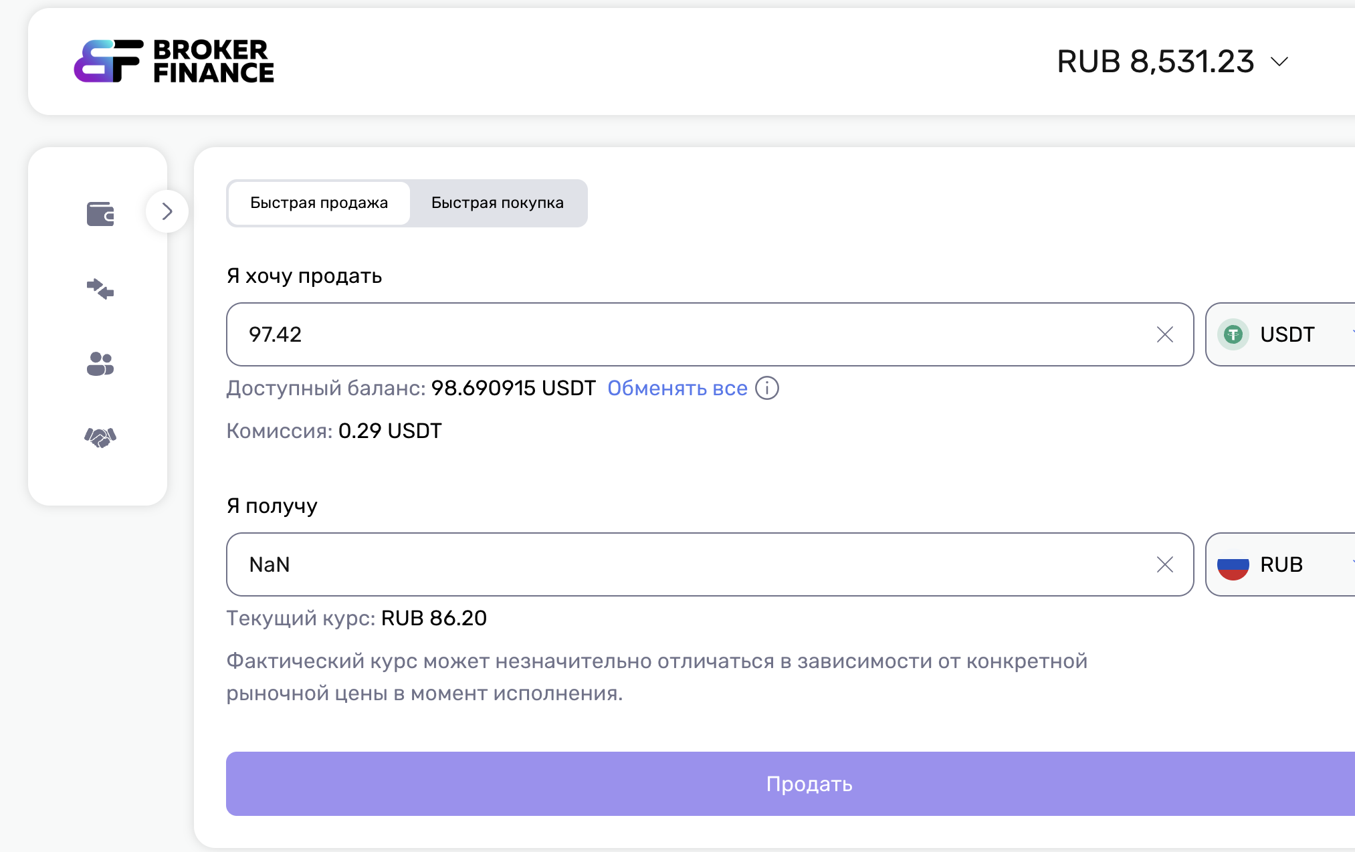Open the users group icon in sidebar
This screenshot has width=1355, height=852.
click(100, 364)
